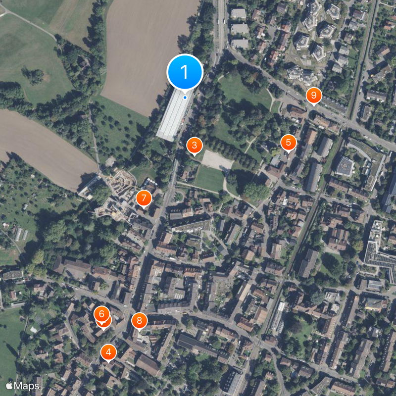
Task: Click the large brown plowed field above pin 1
Action: coord(149,50)
